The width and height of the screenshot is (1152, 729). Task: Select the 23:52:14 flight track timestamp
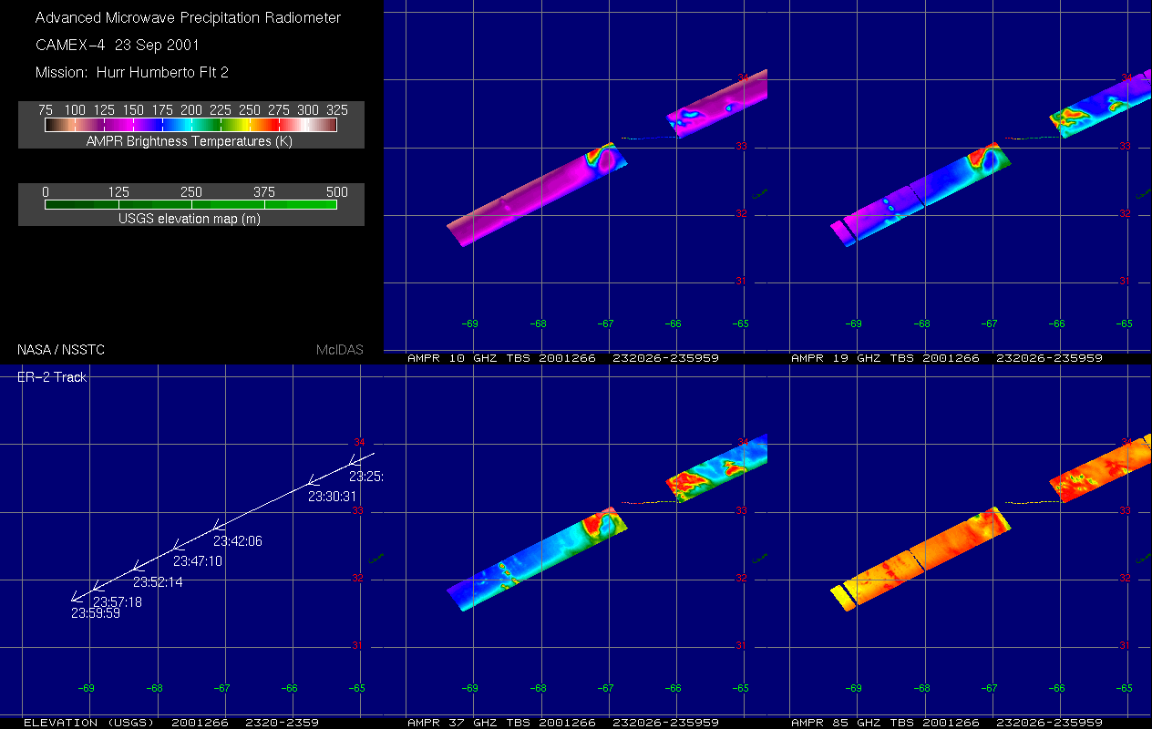pos(158,582)
